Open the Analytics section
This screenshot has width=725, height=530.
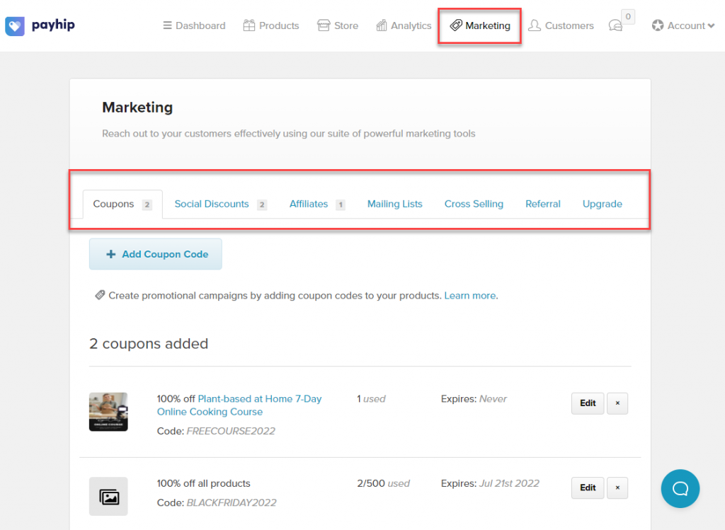pyautogui.click(x=404, y=25)
